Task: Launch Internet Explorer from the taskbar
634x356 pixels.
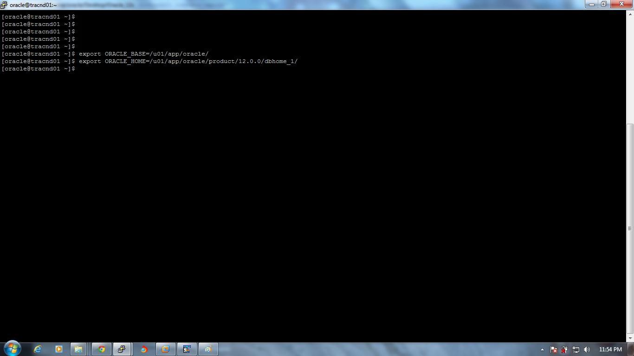Action: click(38, 349)
